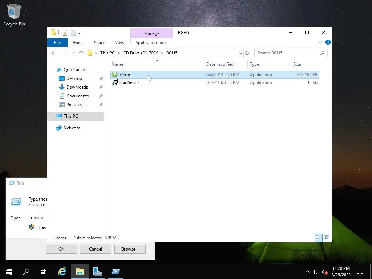Click the Search BGH5 input field
This screenshot has width=372, height=279.
tap(288, 53)
